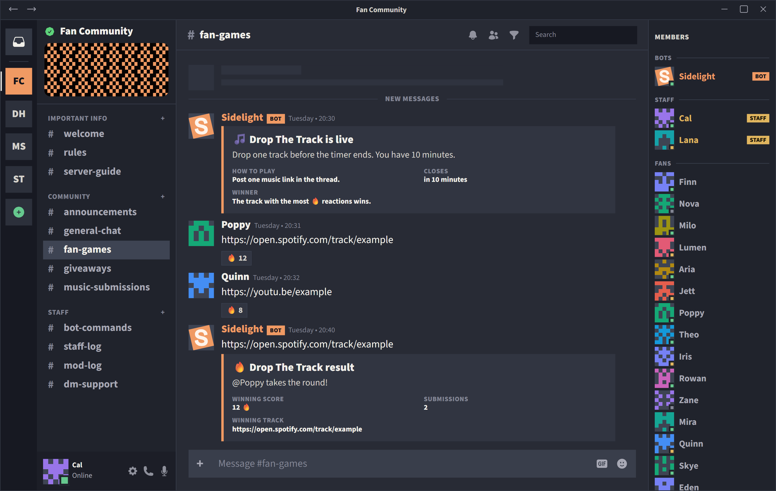Image resolution: width=776 pixels, height=491 pixels.
Task: Click Quinn's avatar in the chat
Action: pyautogui.click(x=201, y=285)
